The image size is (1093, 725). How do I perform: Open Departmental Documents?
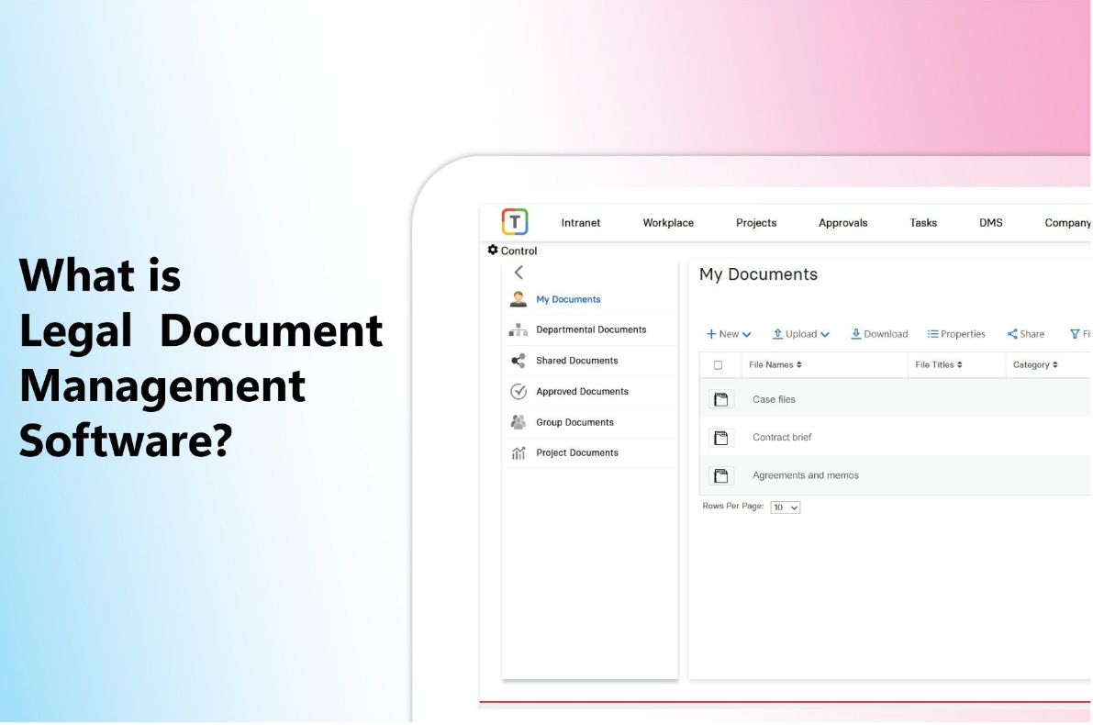tap(591, 329)
